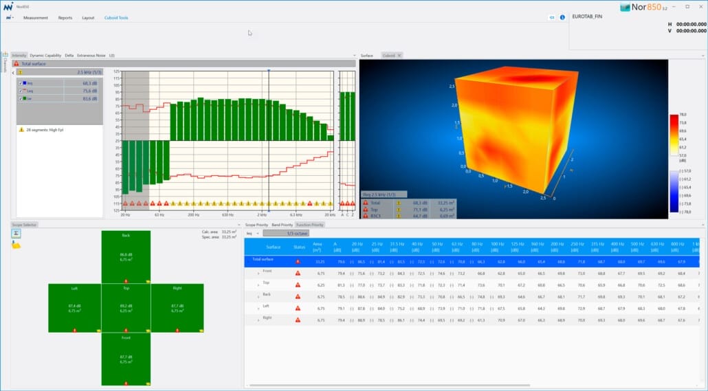The height and width of the screenshot is (391, 708).
Task: Toggle the red Leq checkbox in legend
Action: (21, 90)
